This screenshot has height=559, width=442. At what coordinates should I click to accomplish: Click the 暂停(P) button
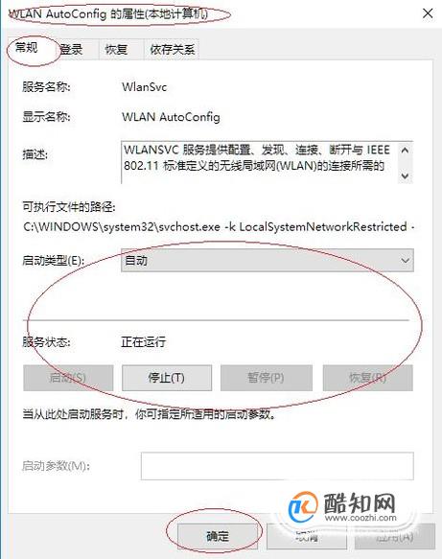tap(267, 378)
